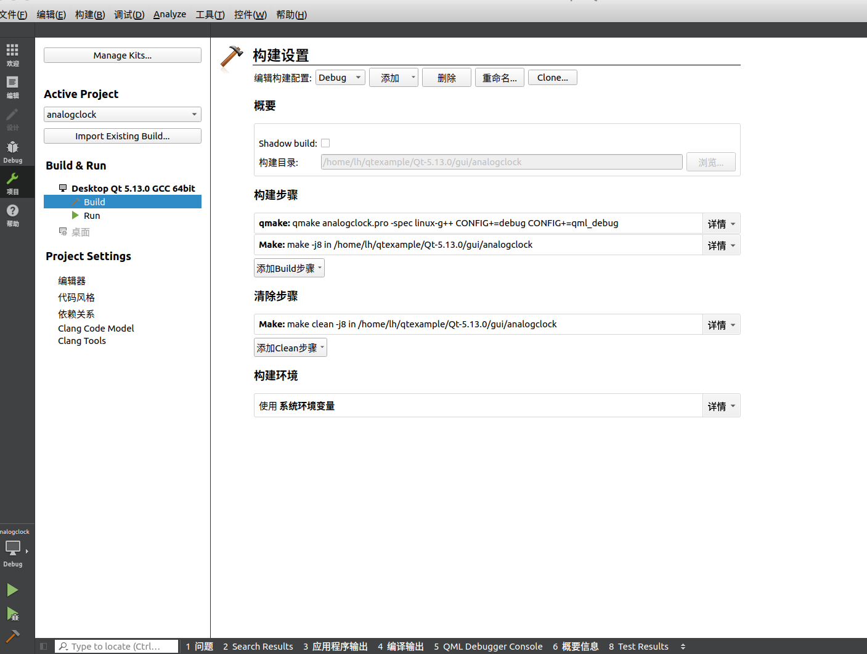This screenshot has height=654, width=867.
Task: Open the Debug build configuration dropdown
Action: [x=340, y=77]
